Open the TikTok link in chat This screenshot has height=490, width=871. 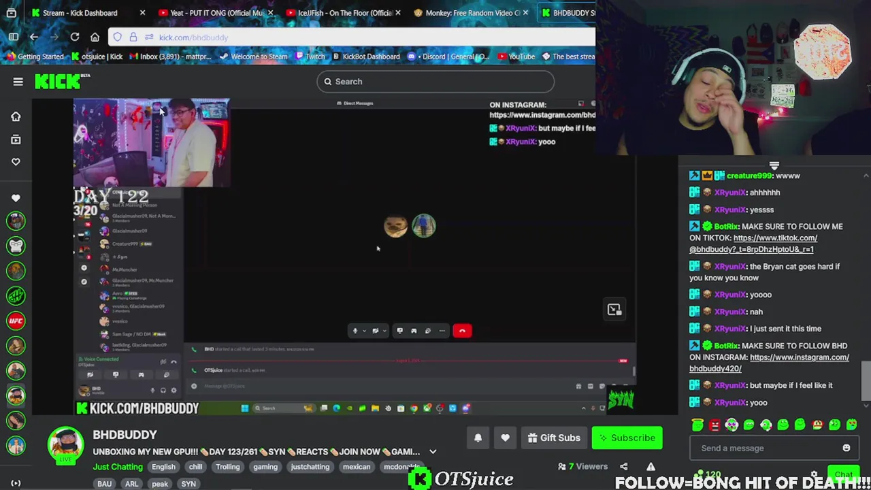[753, 244]
